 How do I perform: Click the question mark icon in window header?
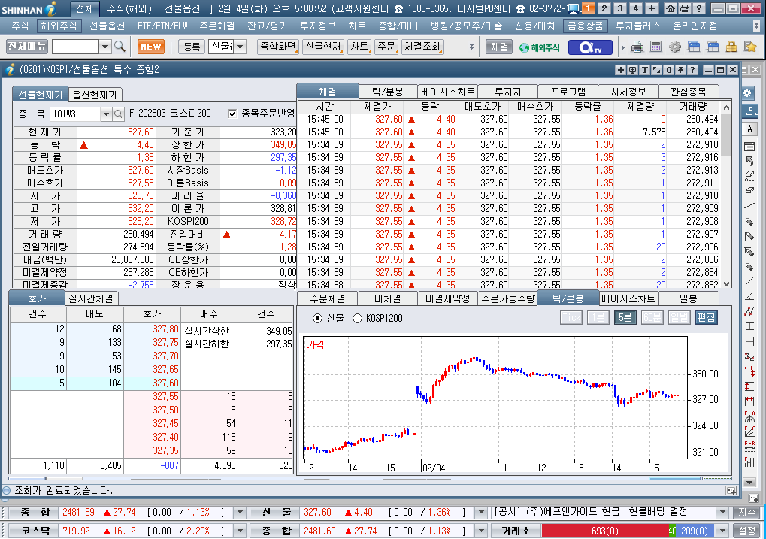692,70
